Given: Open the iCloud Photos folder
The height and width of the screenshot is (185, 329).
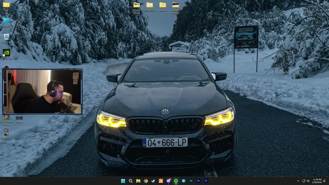Looking at the screenshot, I should point(137,8).
